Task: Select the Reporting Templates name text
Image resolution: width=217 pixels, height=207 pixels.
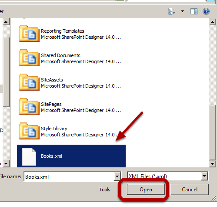Action: point(63,31)
